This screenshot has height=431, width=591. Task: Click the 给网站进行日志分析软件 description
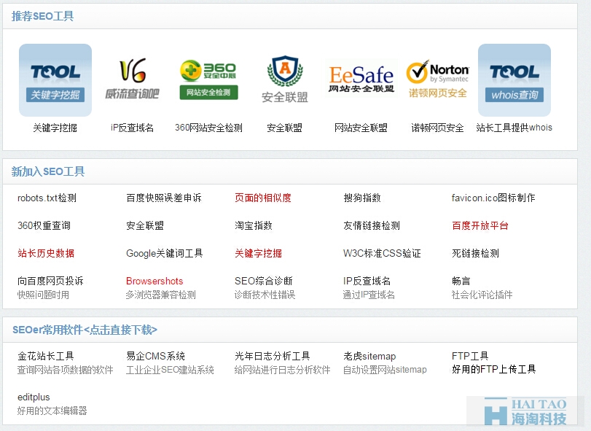[282, 370]
